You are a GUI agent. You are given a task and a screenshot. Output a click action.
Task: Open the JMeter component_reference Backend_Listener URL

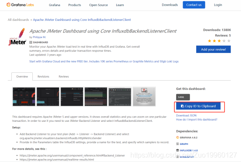click(x=72, y=156)
